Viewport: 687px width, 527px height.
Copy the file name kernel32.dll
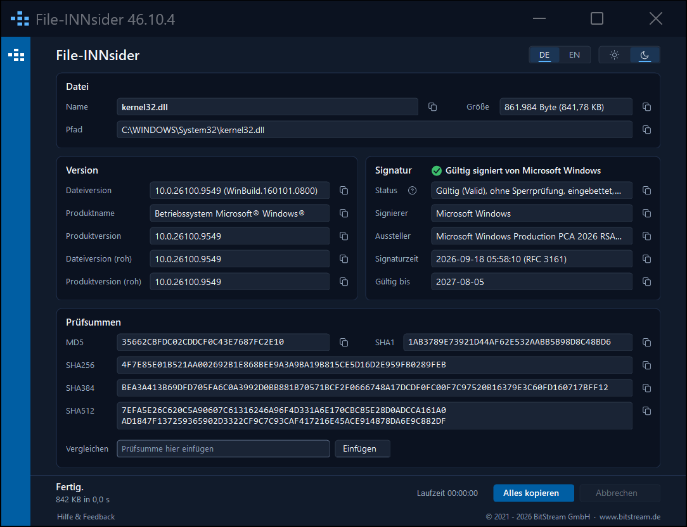pos(432,107)
